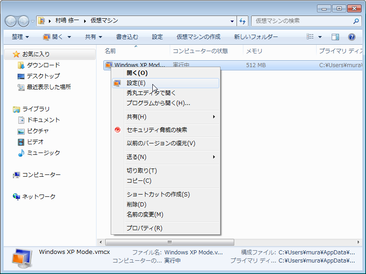
Task: Open recent pages dropdown beside navigation arrows
Action: point(32,21)
